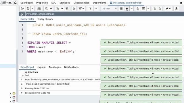Open the Dependencies tab
184x103 pixels.
coord(81,3)
